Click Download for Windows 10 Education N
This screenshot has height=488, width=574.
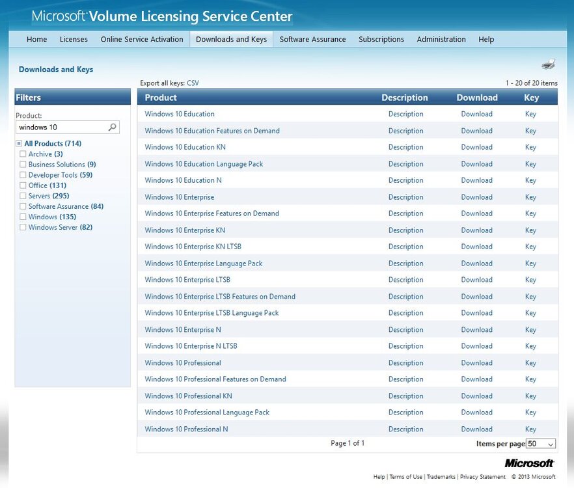(x=476, y=180)
